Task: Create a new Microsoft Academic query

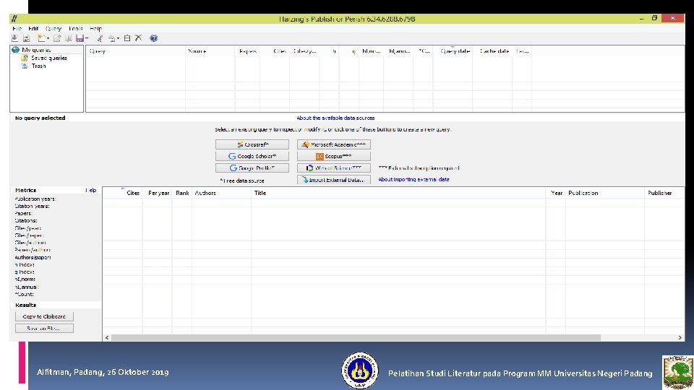Action: coord(334,144)
